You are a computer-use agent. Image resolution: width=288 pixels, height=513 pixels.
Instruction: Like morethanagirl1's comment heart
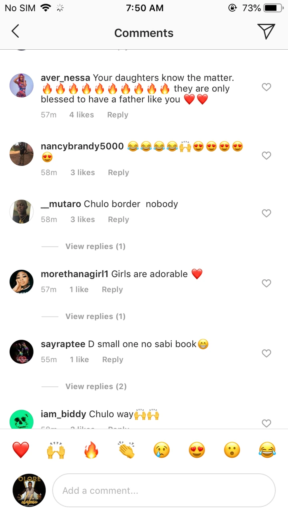pyautogui.click(x=266, y=283)
